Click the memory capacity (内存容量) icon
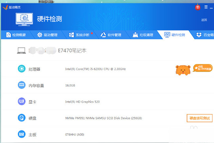The height and width of the screenshot is (143, 214). tap(21, 85)
